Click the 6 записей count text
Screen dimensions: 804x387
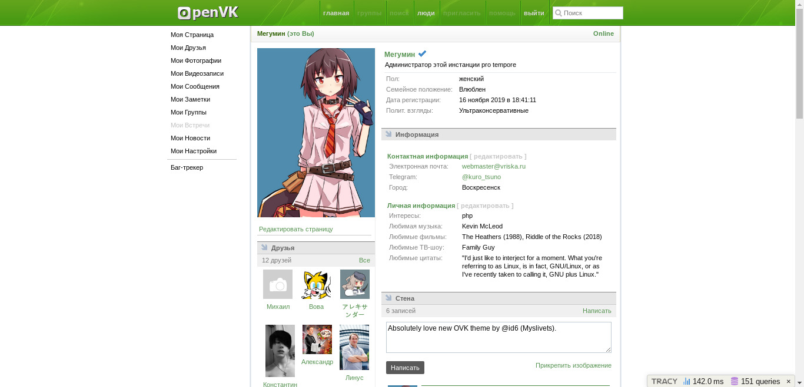(x=401, y=311)
